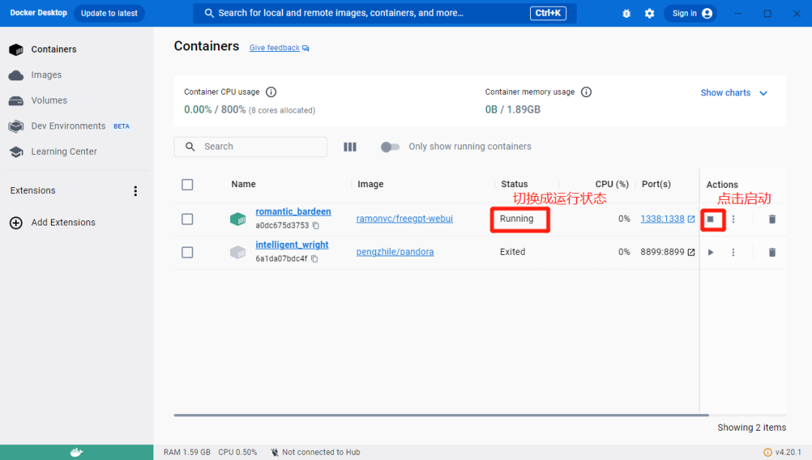Open romantic_bardeen container details
The image size is (812, 460).
coord(293,212)
